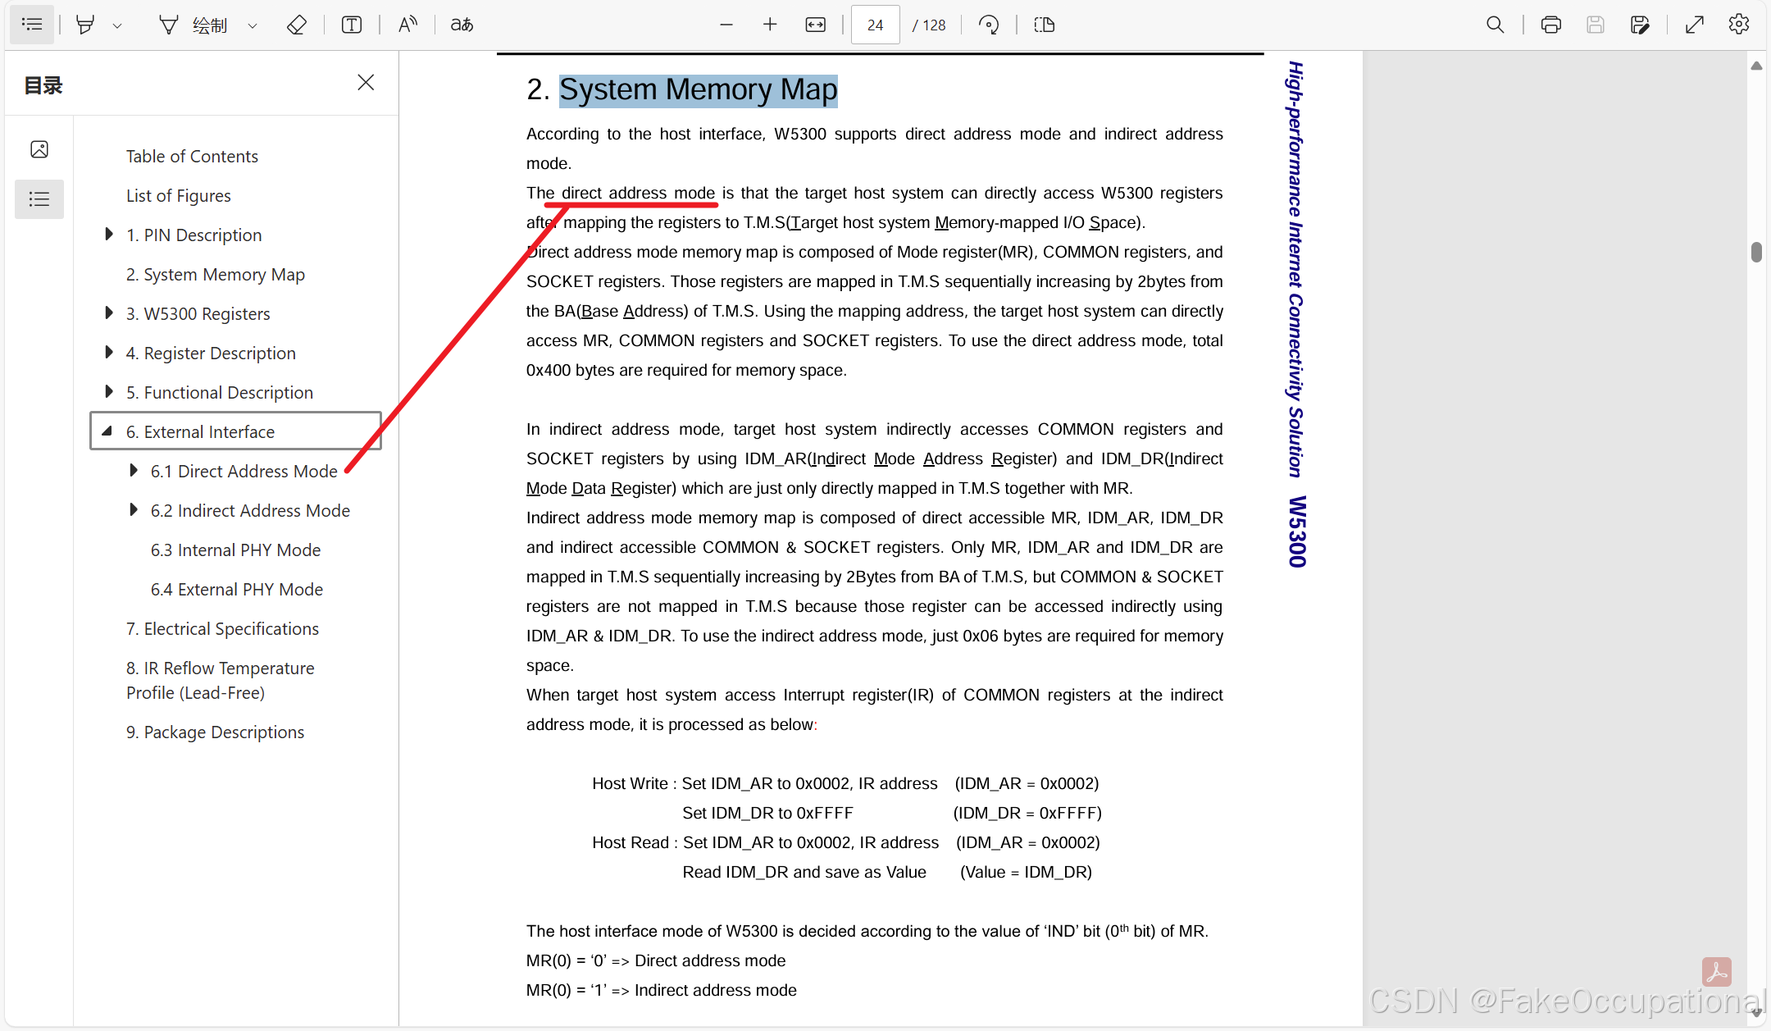Image resolution: width=1771 pixels, height=1031 pixels.
Task: Select the highlighter tool
Action: [84, 25]
